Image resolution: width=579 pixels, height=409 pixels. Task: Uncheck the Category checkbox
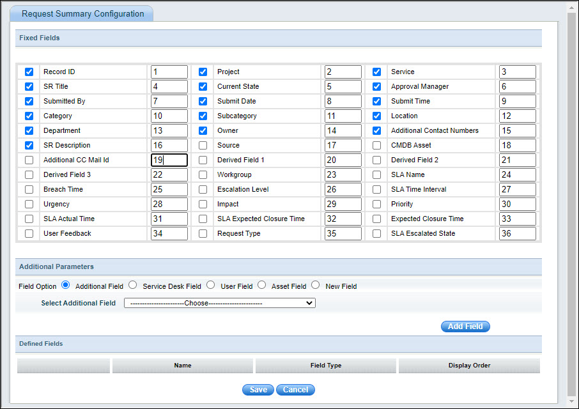[x=29, y=116]
